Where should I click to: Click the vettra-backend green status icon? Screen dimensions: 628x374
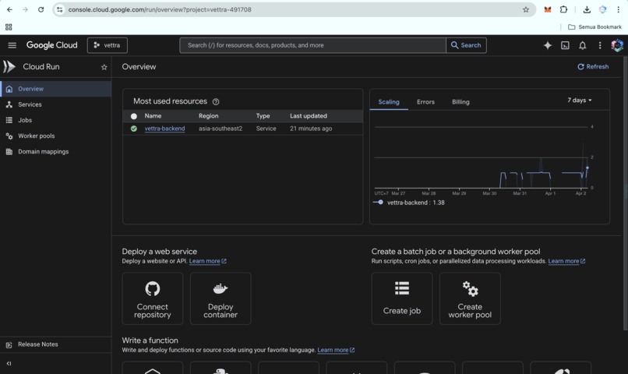(x=134, y=129)
